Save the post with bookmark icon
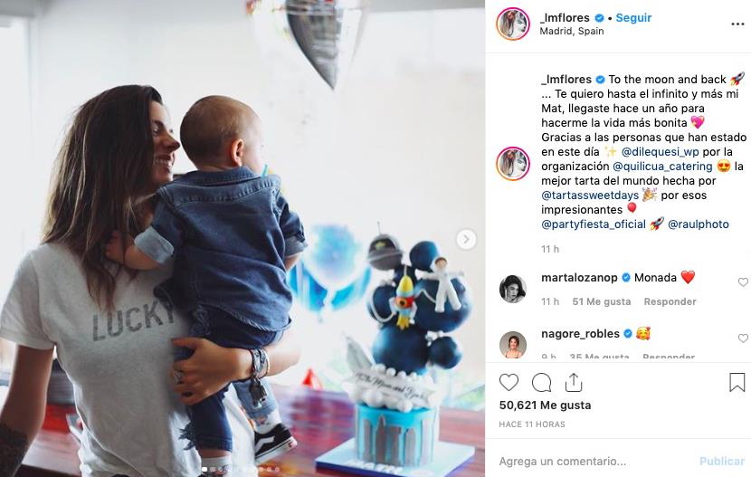 click(737, 382)
